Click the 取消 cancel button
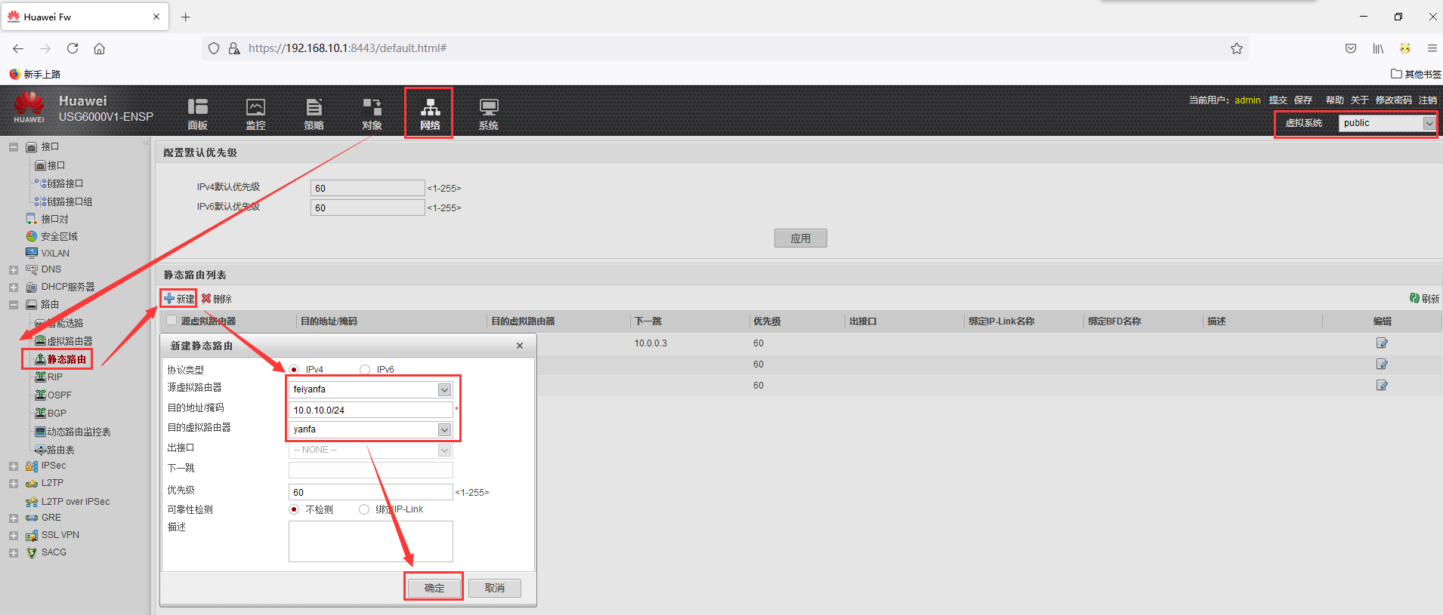This screenshot has width=1443, height=615. 495,588
